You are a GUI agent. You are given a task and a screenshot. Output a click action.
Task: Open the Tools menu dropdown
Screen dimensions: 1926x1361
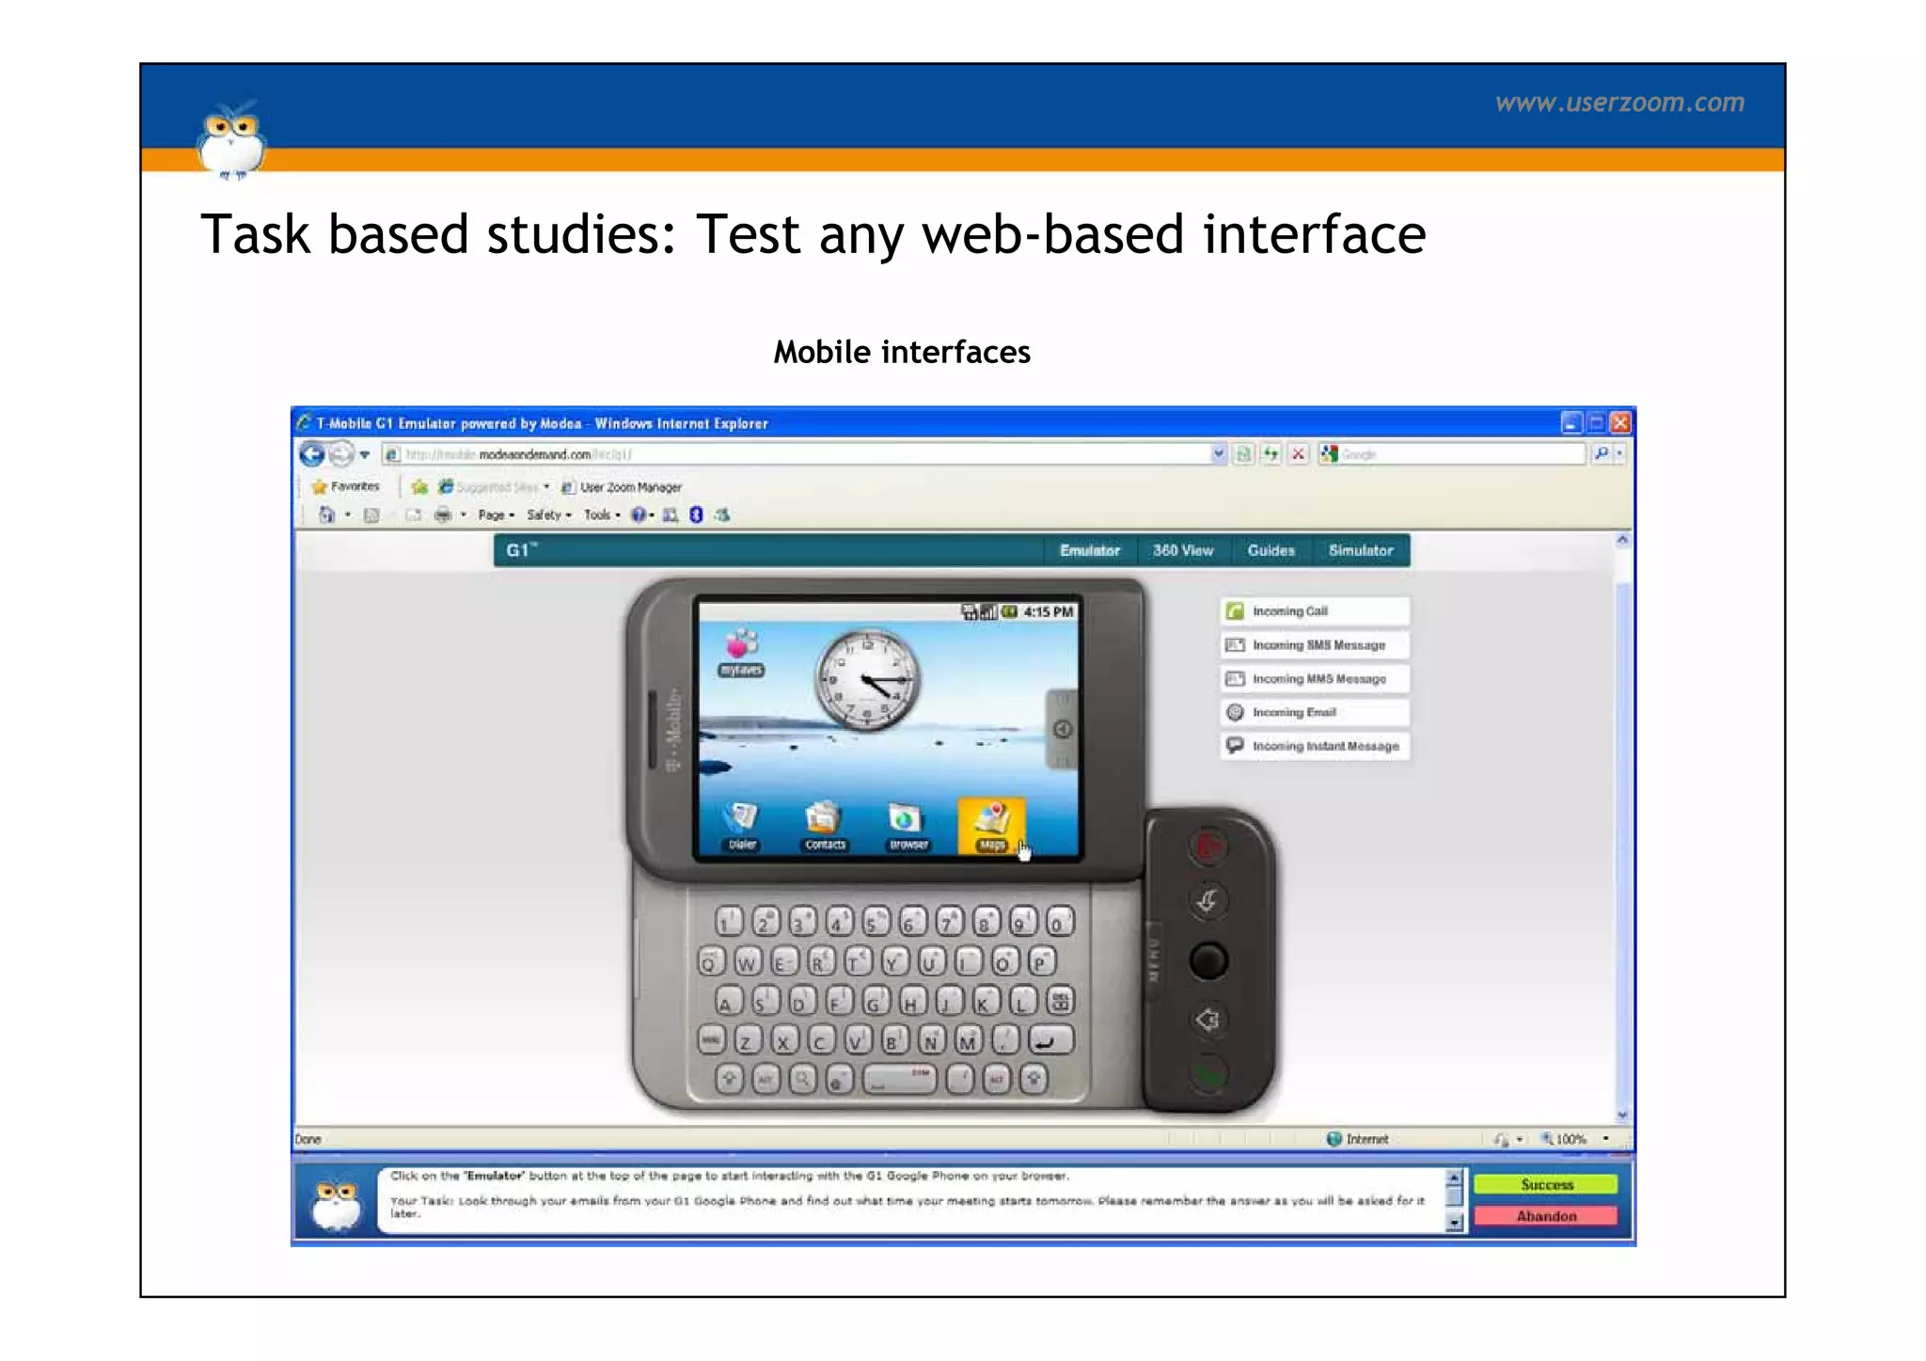601,514
